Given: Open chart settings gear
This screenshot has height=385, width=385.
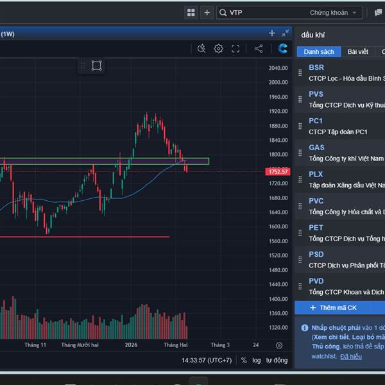Looking at the screenshot, I should point(219,48).
